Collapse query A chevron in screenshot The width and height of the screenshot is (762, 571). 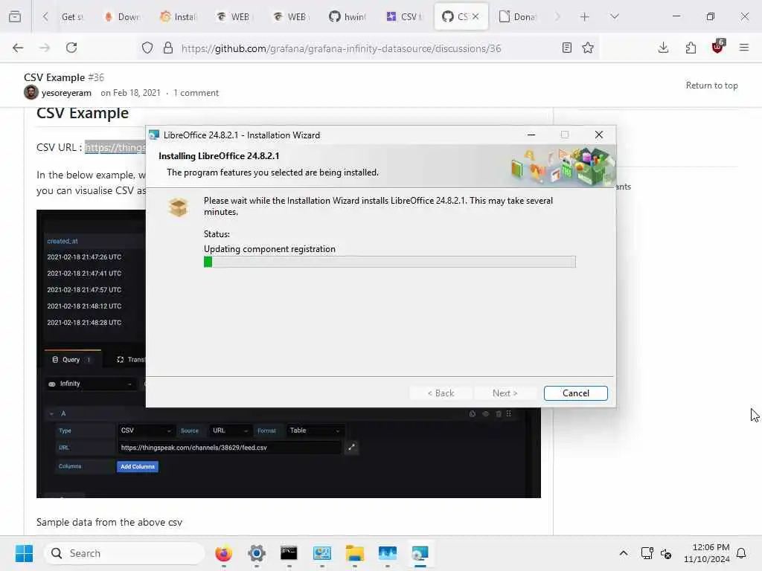pos(51,413)
